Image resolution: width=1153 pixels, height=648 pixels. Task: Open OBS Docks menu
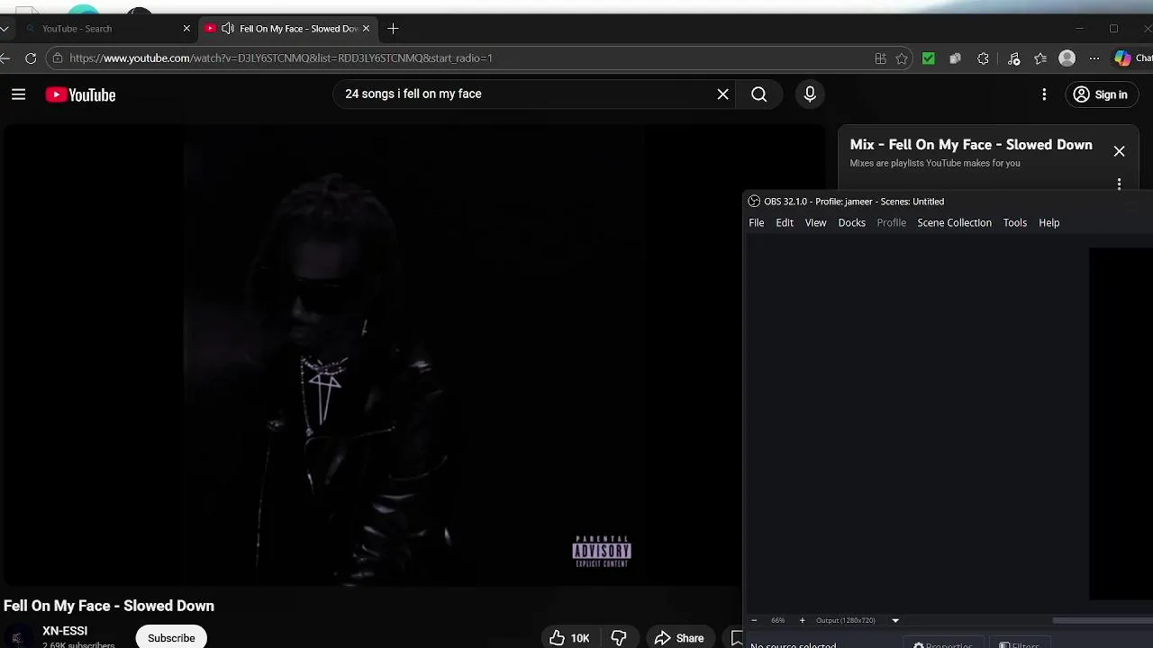[851, 223]
